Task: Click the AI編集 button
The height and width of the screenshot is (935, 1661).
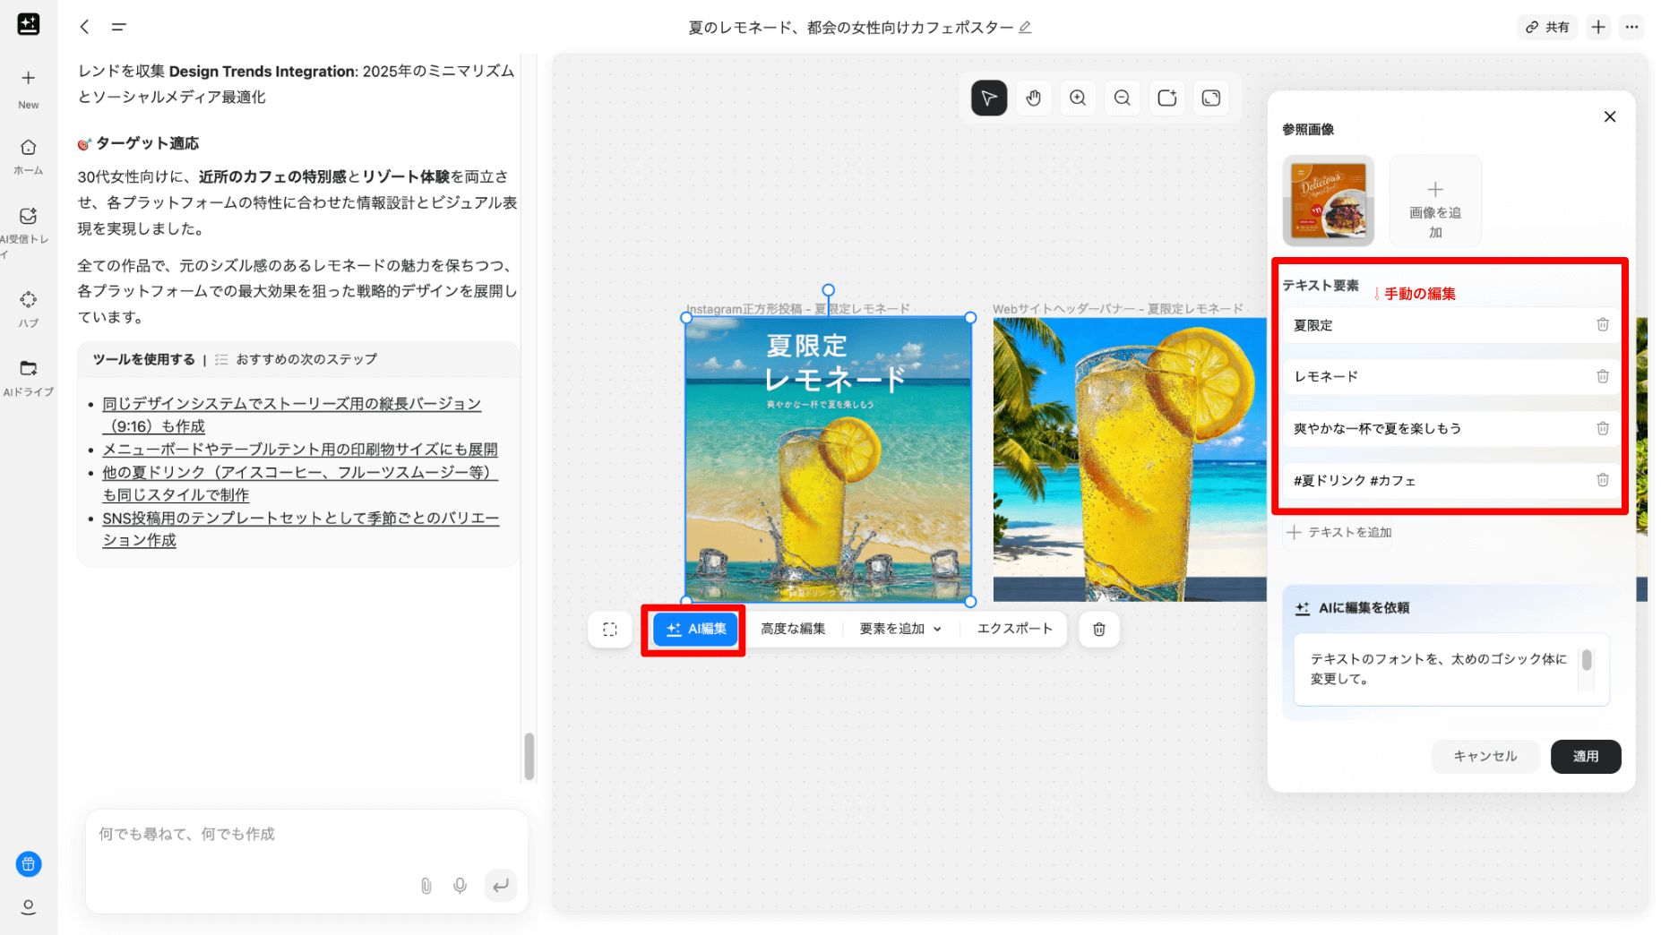Action: click(x=696, y=630)
